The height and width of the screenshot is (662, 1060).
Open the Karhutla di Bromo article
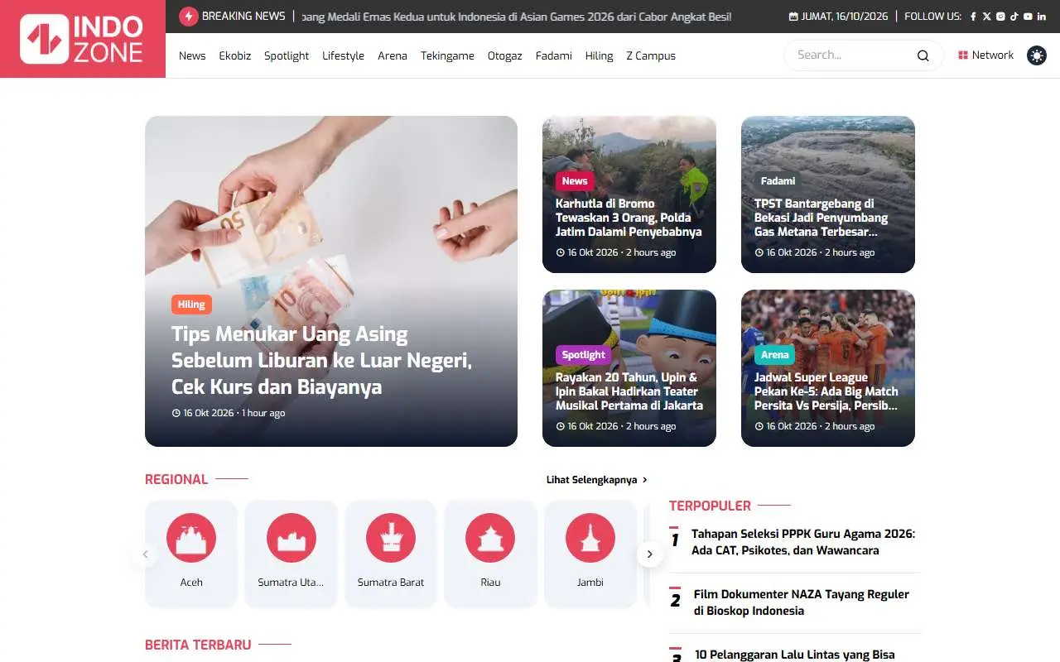629,218
